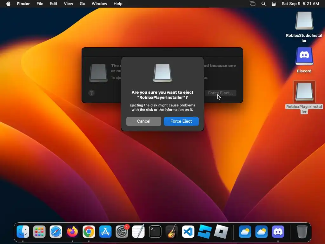Open the Edit menu
This screenshot has width=325, height=244.
point(53,4)
